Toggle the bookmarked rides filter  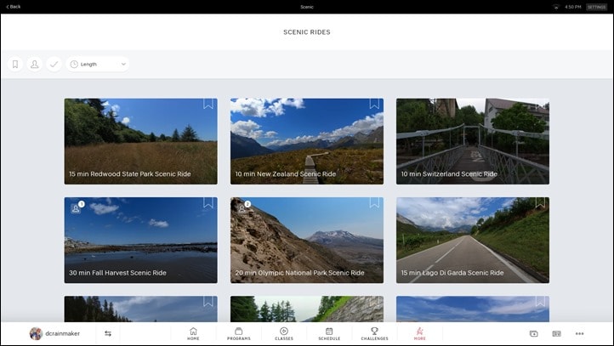15,65
